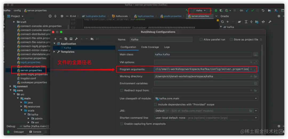Click the Name field containing Kafka
This screenshot has width=288, height=139.
(161, 39)
